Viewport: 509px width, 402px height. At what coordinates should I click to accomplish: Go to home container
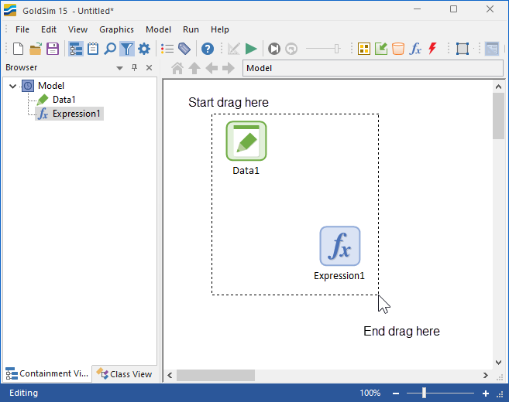[177, 68]
